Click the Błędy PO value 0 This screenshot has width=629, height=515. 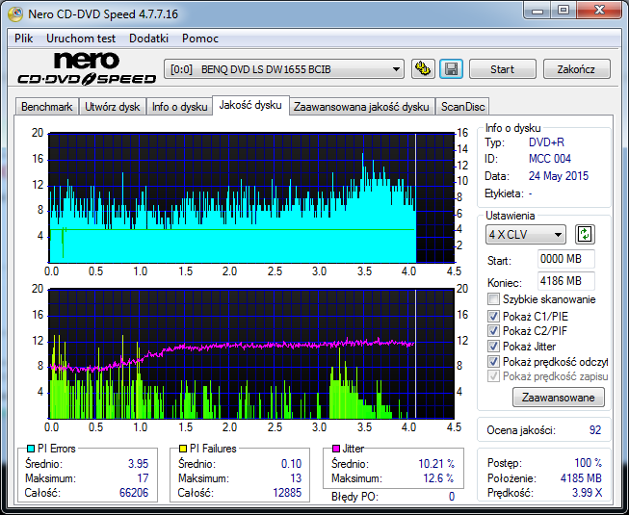(x=452, y=497)
